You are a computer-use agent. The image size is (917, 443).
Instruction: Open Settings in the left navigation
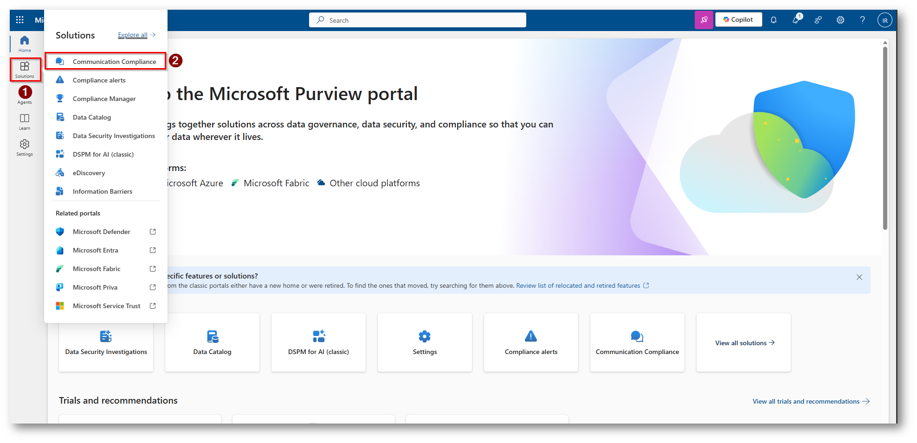coord(25,148)
